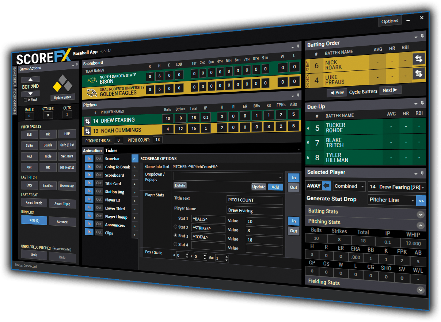Expand the Fielding Stats section
Image resolution: width=441 pixels, height=322 pixels.
(x=421, y=290)
